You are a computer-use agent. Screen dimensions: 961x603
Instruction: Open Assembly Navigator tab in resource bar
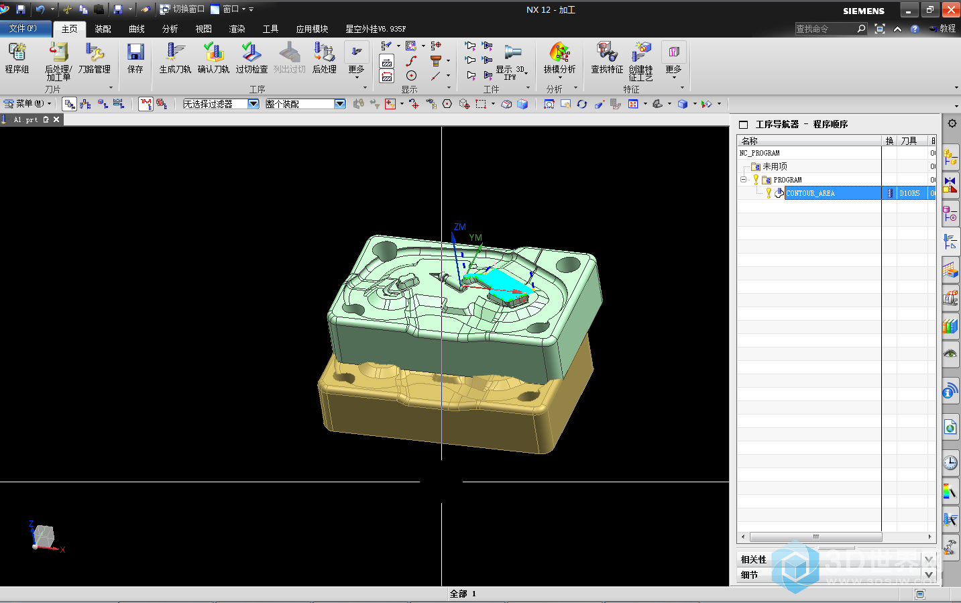[950, 158]
